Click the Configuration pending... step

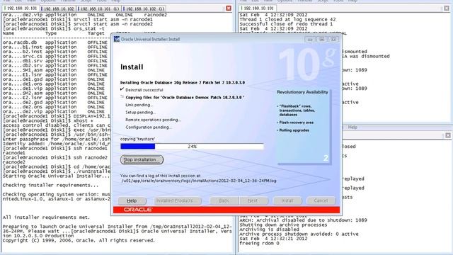[x=149, y=127]
